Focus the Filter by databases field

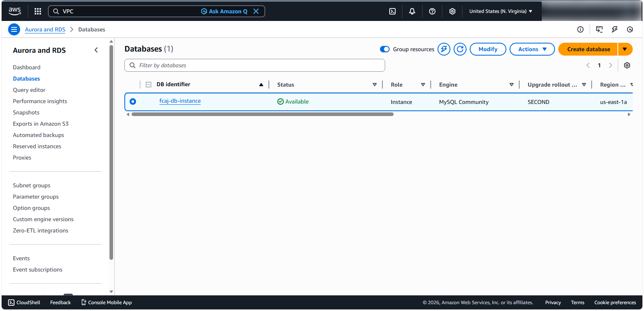click(255, 65)
